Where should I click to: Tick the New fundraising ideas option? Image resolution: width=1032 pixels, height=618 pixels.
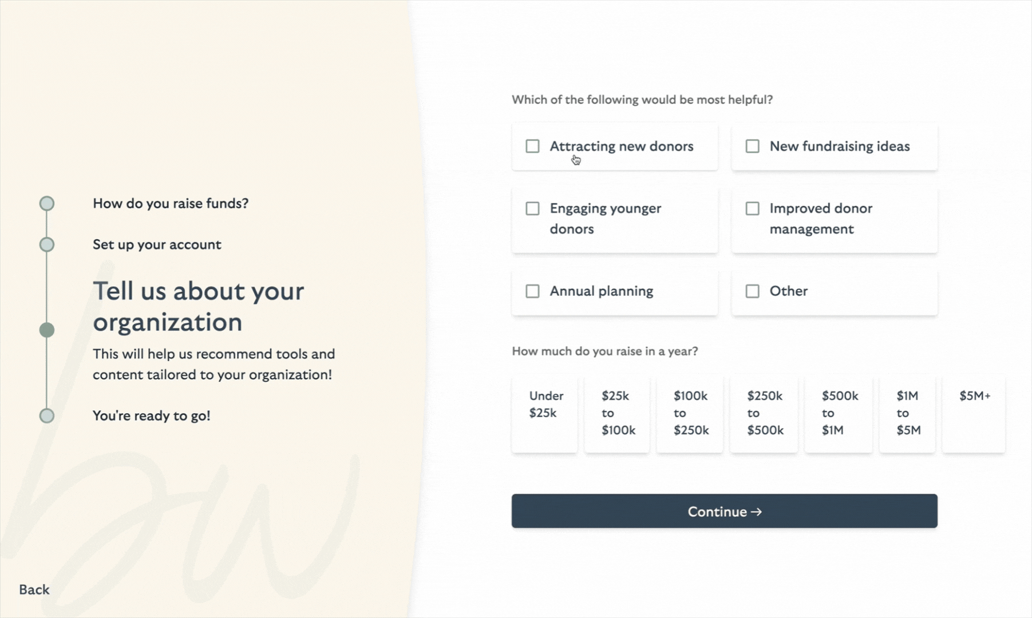pos(752,146)
